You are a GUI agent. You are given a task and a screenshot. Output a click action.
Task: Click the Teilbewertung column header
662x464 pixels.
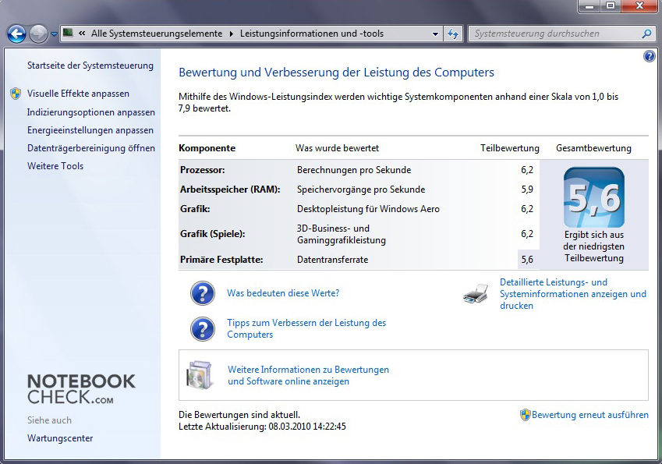510,148
